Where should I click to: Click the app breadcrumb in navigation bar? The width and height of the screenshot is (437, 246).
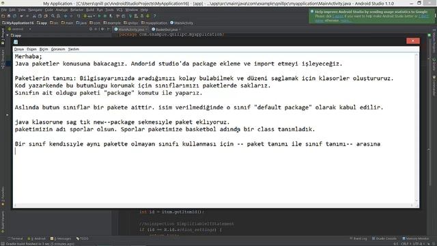[x=42, y=23]
